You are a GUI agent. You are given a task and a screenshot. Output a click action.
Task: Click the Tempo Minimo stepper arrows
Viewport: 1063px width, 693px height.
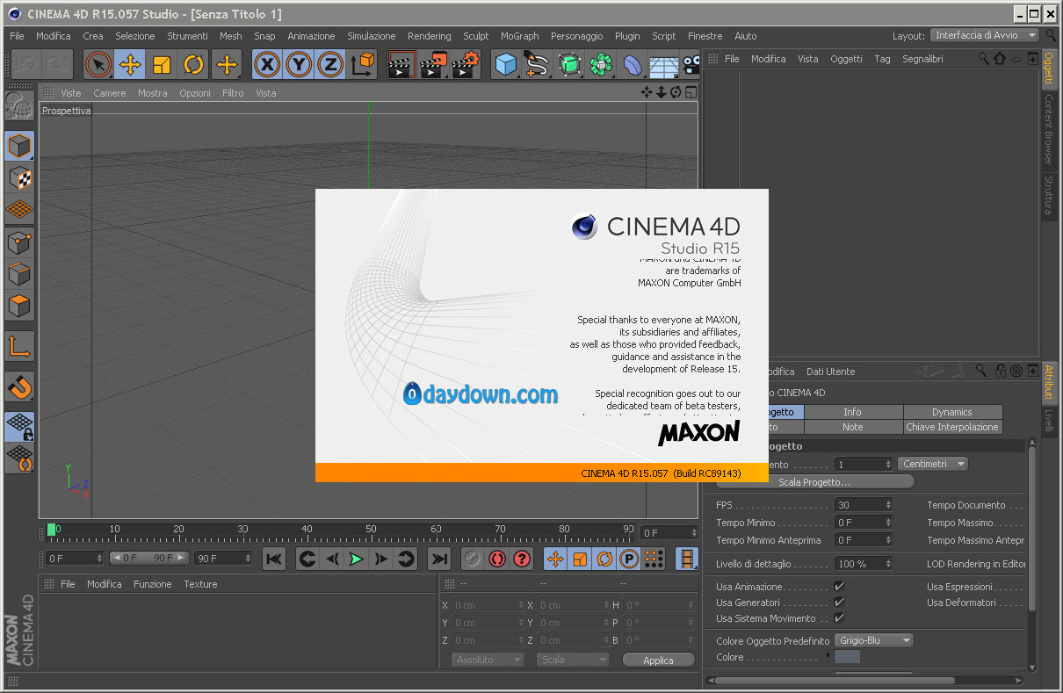(x=888, y=523)
